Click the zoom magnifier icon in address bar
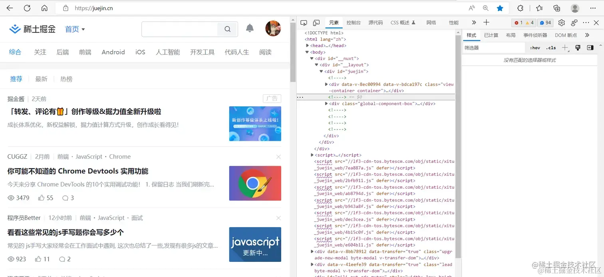Image resolution: width=604 pixels, height=277 pixels. coord(486,8)
